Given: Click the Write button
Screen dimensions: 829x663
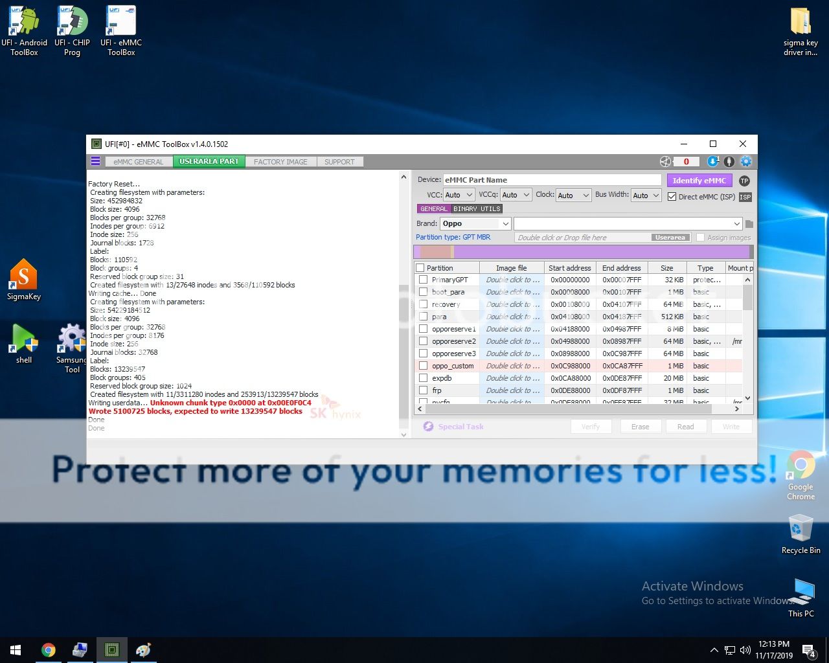Looking at the screenshot, I should [x=731, y=427].
